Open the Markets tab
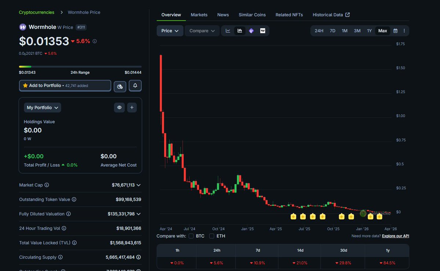Screen dimensions: 440x271 click(199, 15)
